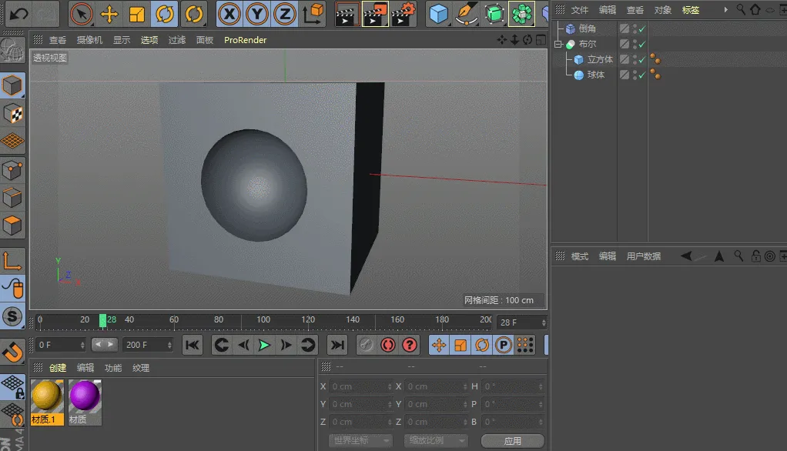Toggle the enable checkmark for 布尔
The width and height of the screenshot is (787, 451).
click(642, 44)
